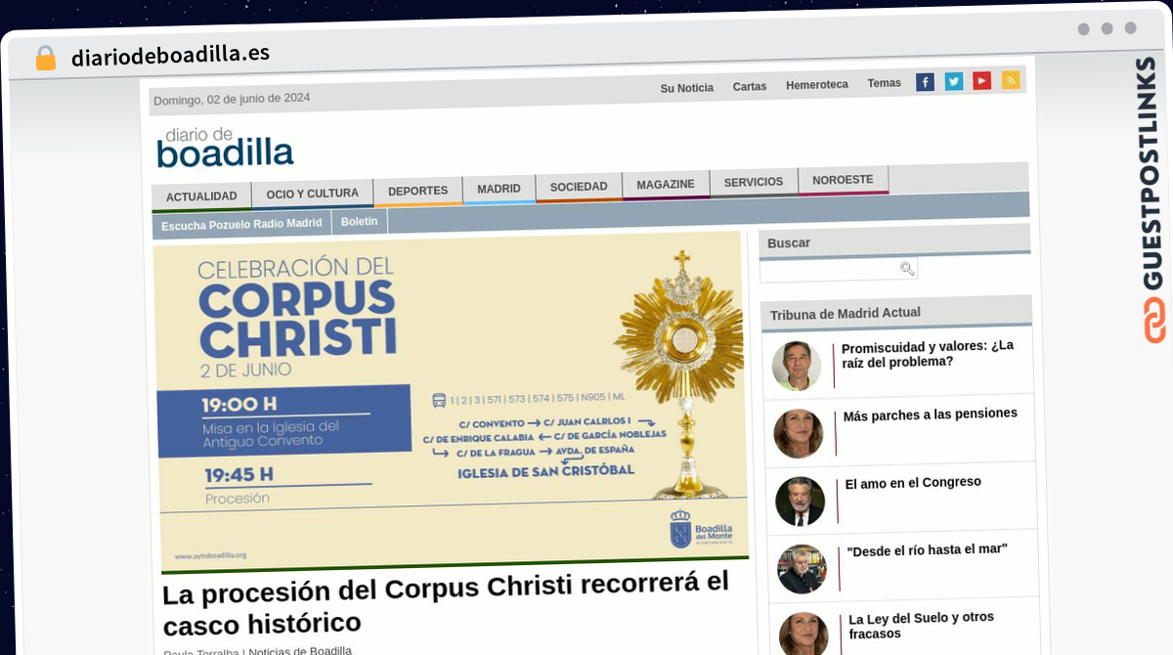1173x655 pixels.
Task: Open 'El amo en el Congreso'
Action: (x=913, y=482)
